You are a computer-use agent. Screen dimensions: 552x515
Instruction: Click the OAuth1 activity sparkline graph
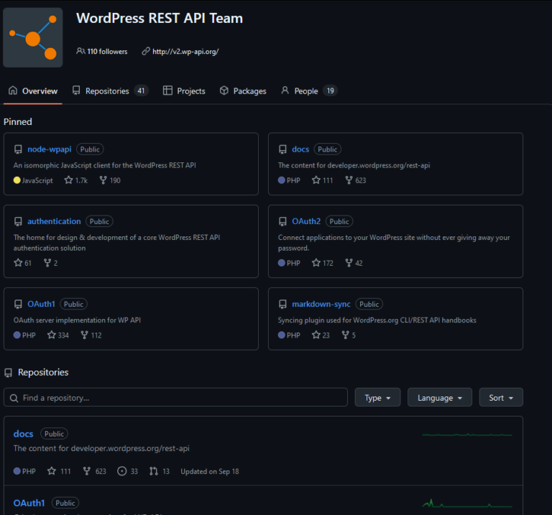(x=467, y=504)
